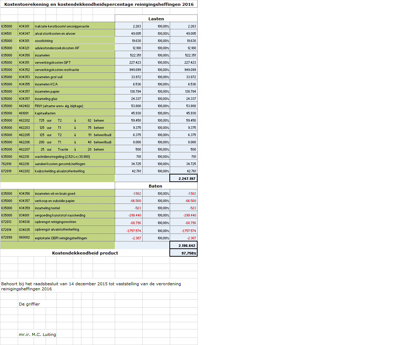
Task: Click the 'De griffier' text cell
Action: pyautogui.click(x=29, y=304)
